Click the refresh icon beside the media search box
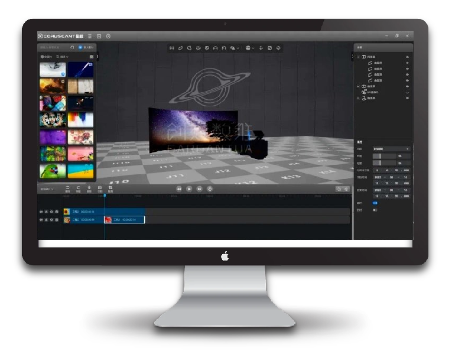Viewport: 452px width, 358px height. pos(72,47)
